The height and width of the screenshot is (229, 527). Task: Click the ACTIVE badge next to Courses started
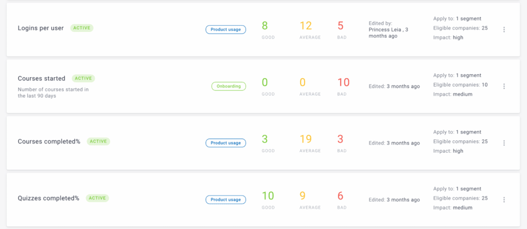click(x=83, y=78)
